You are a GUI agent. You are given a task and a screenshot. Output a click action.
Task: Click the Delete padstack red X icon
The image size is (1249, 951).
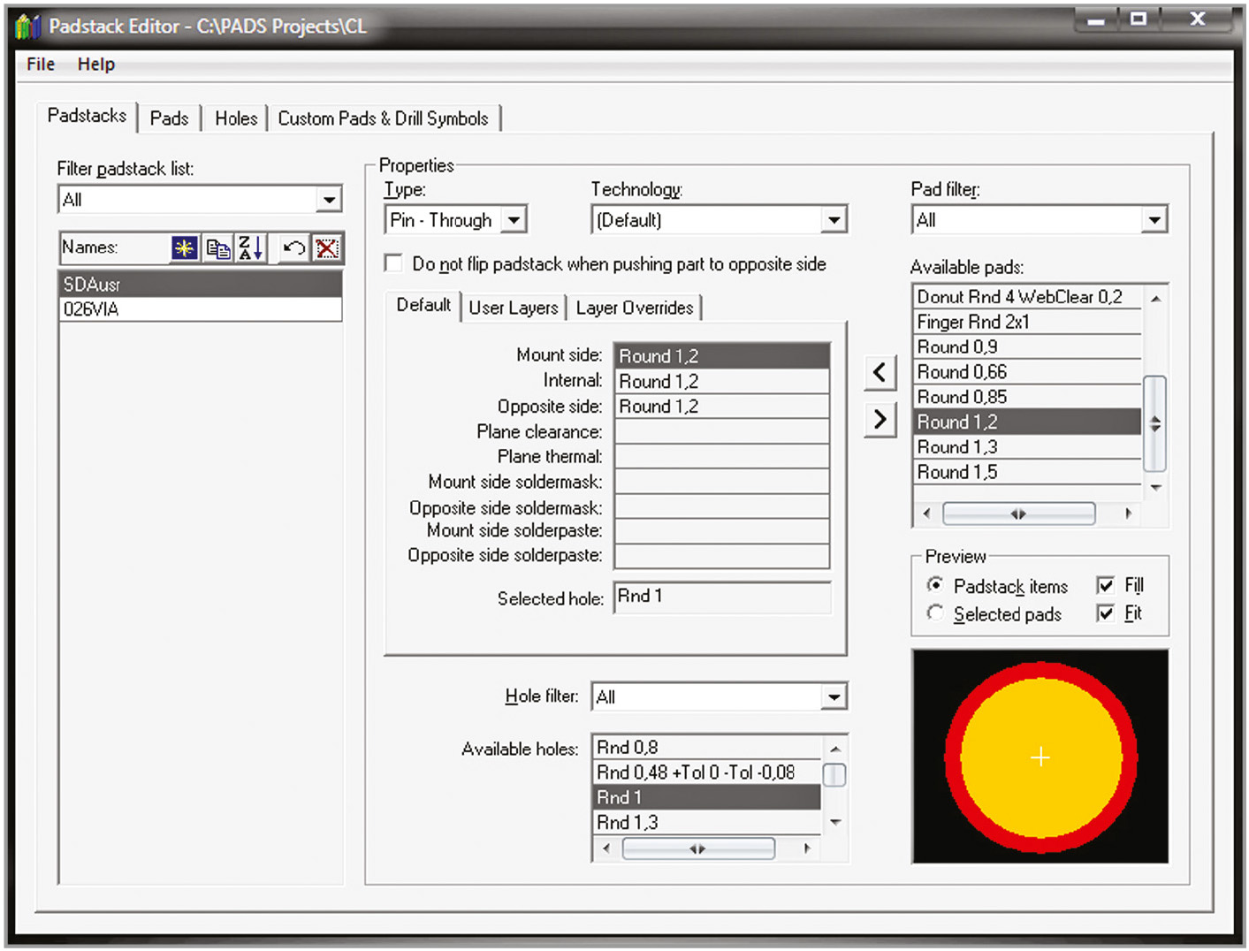(x=327, y=248)
